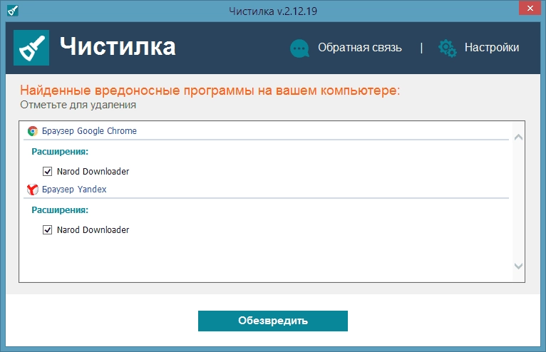546x352 pixels.
Task: Click the feedback speech bubble icon
Action: (x=299, y=48)
